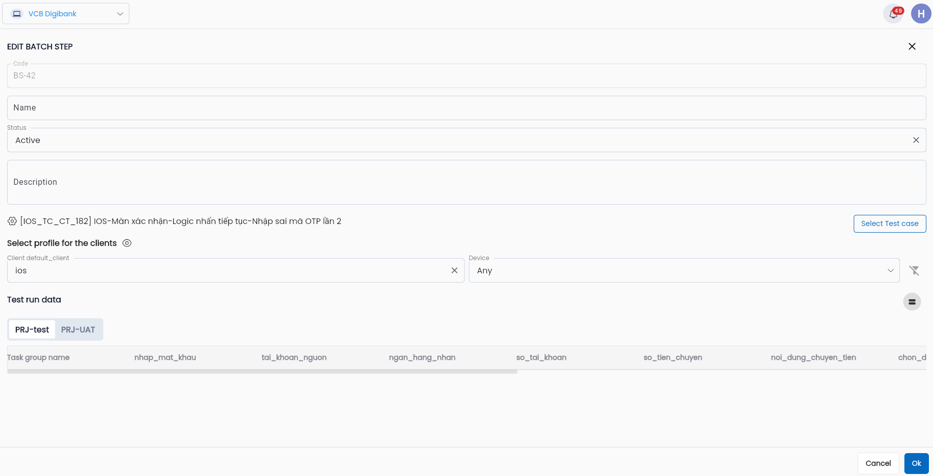The height and width of the screenshot is (476, 933).
Task: Click the gear icon beside test case name
Action: coord(12,221)
